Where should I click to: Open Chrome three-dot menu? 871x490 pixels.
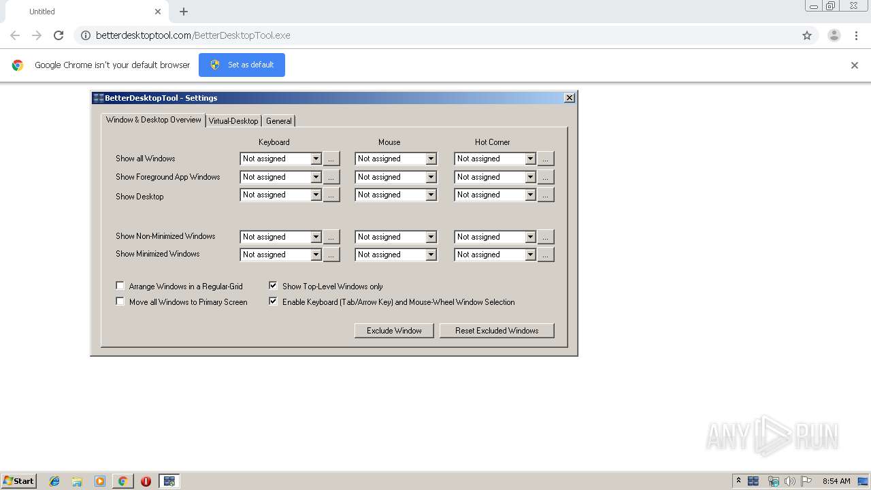[856, 35]
